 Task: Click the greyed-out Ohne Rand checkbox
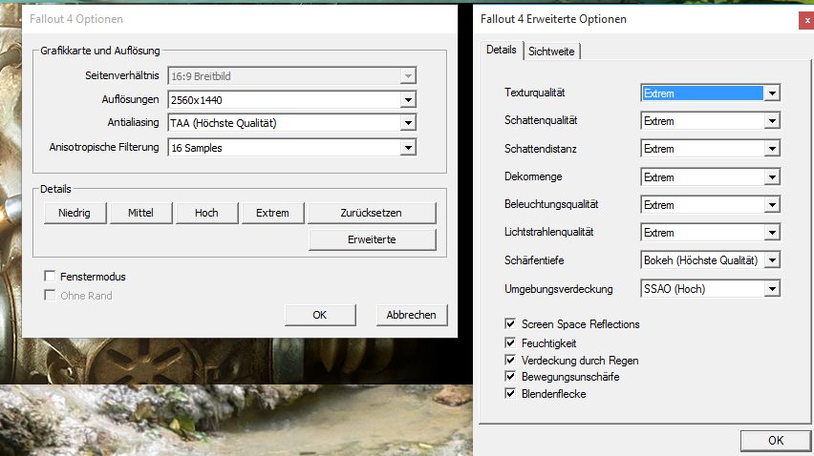(50, 296)
